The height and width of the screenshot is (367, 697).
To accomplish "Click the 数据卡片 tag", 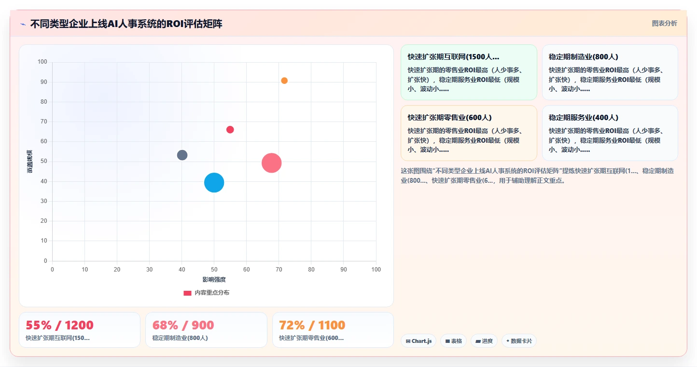I will click(519, 341).
